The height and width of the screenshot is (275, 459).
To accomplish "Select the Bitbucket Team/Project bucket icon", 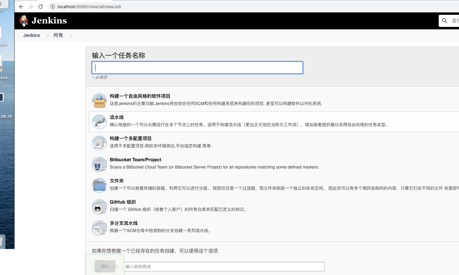I will (x=99, y=164).
